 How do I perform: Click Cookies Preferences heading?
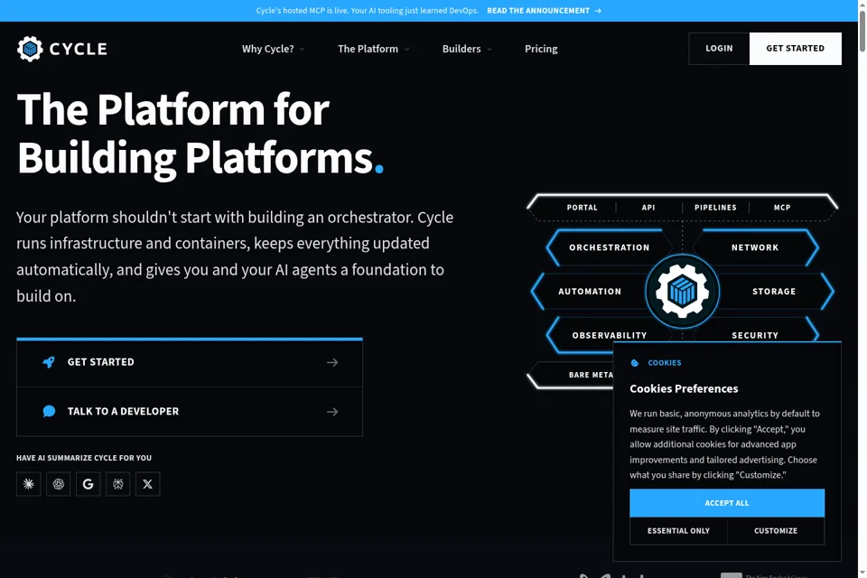684,389
